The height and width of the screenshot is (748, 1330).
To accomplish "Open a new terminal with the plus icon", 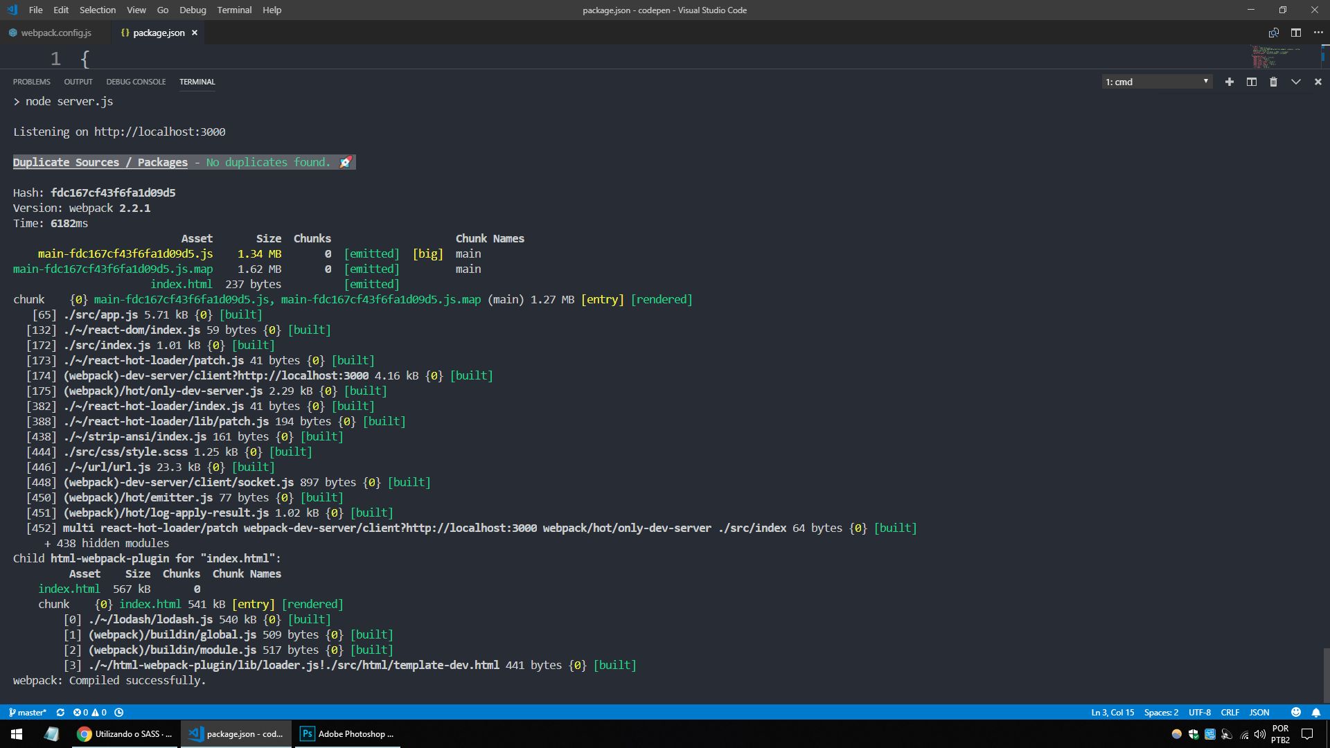I will (x=1229, y=81).
